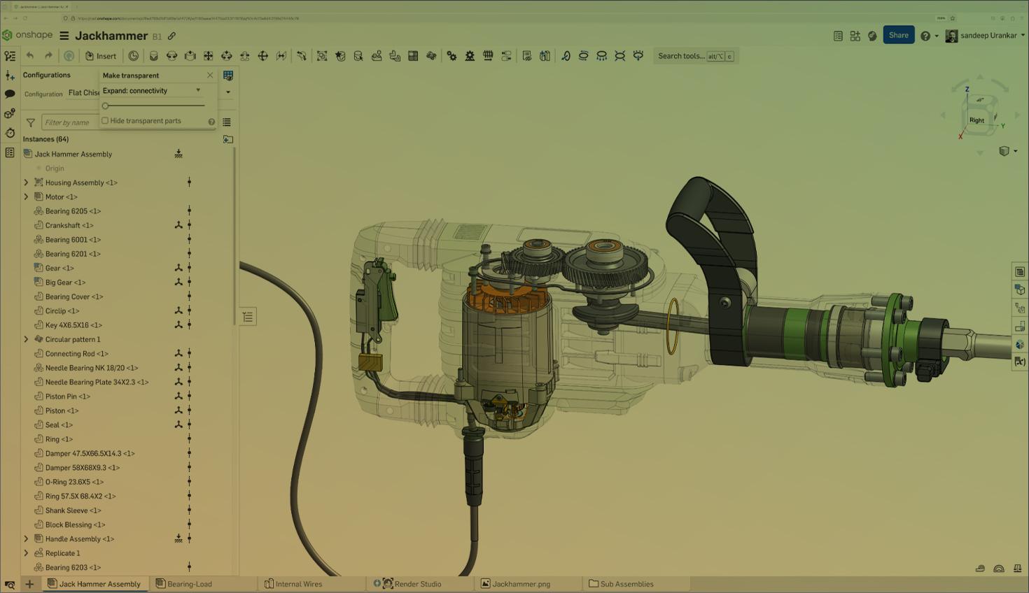Close the Make transparent dialog
This screenshot has height=593, width=1029.
pyautogui.click(x=210, y=76)
